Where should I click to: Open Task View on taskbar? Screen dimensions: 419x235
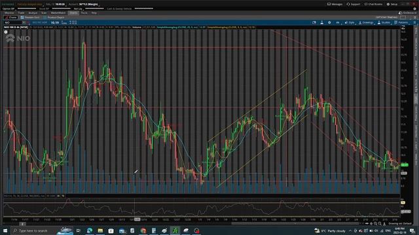(79, 230)
